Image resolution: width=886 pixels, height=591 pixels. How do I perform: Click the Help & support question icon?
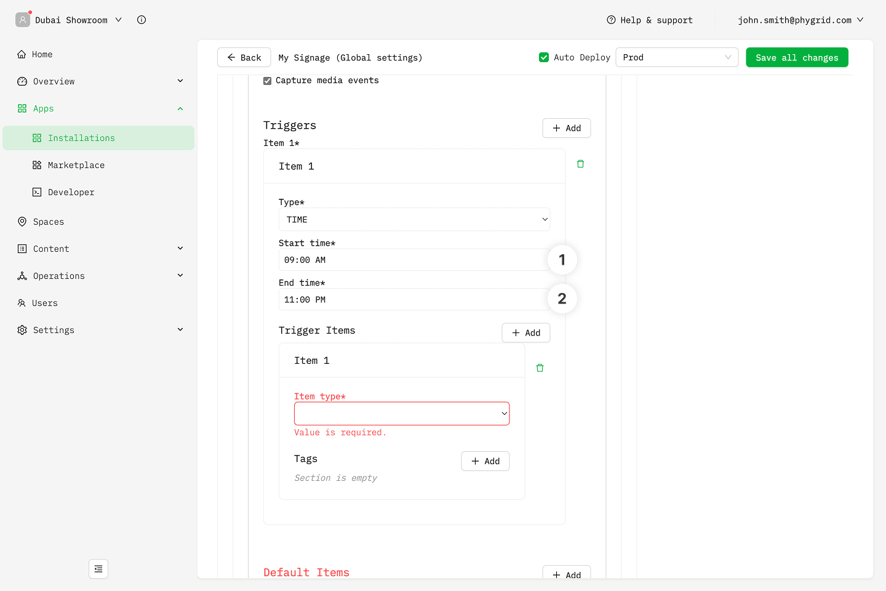click(x=611, y=20)
